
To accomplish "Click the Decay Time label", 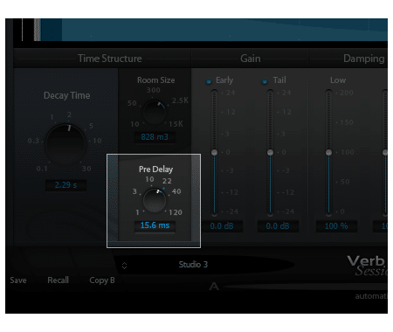I will [x=66, y=95].
